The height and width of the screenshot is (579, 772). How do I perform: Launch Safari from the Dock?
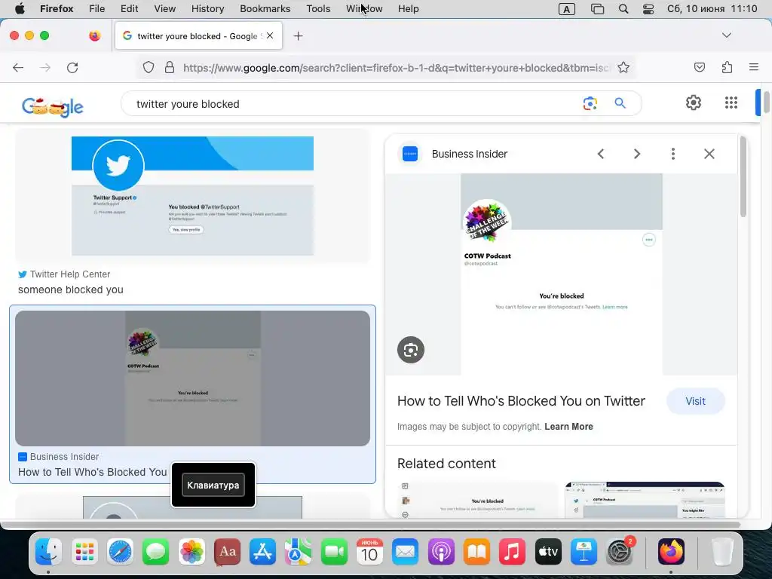click(x=120, y=551)
